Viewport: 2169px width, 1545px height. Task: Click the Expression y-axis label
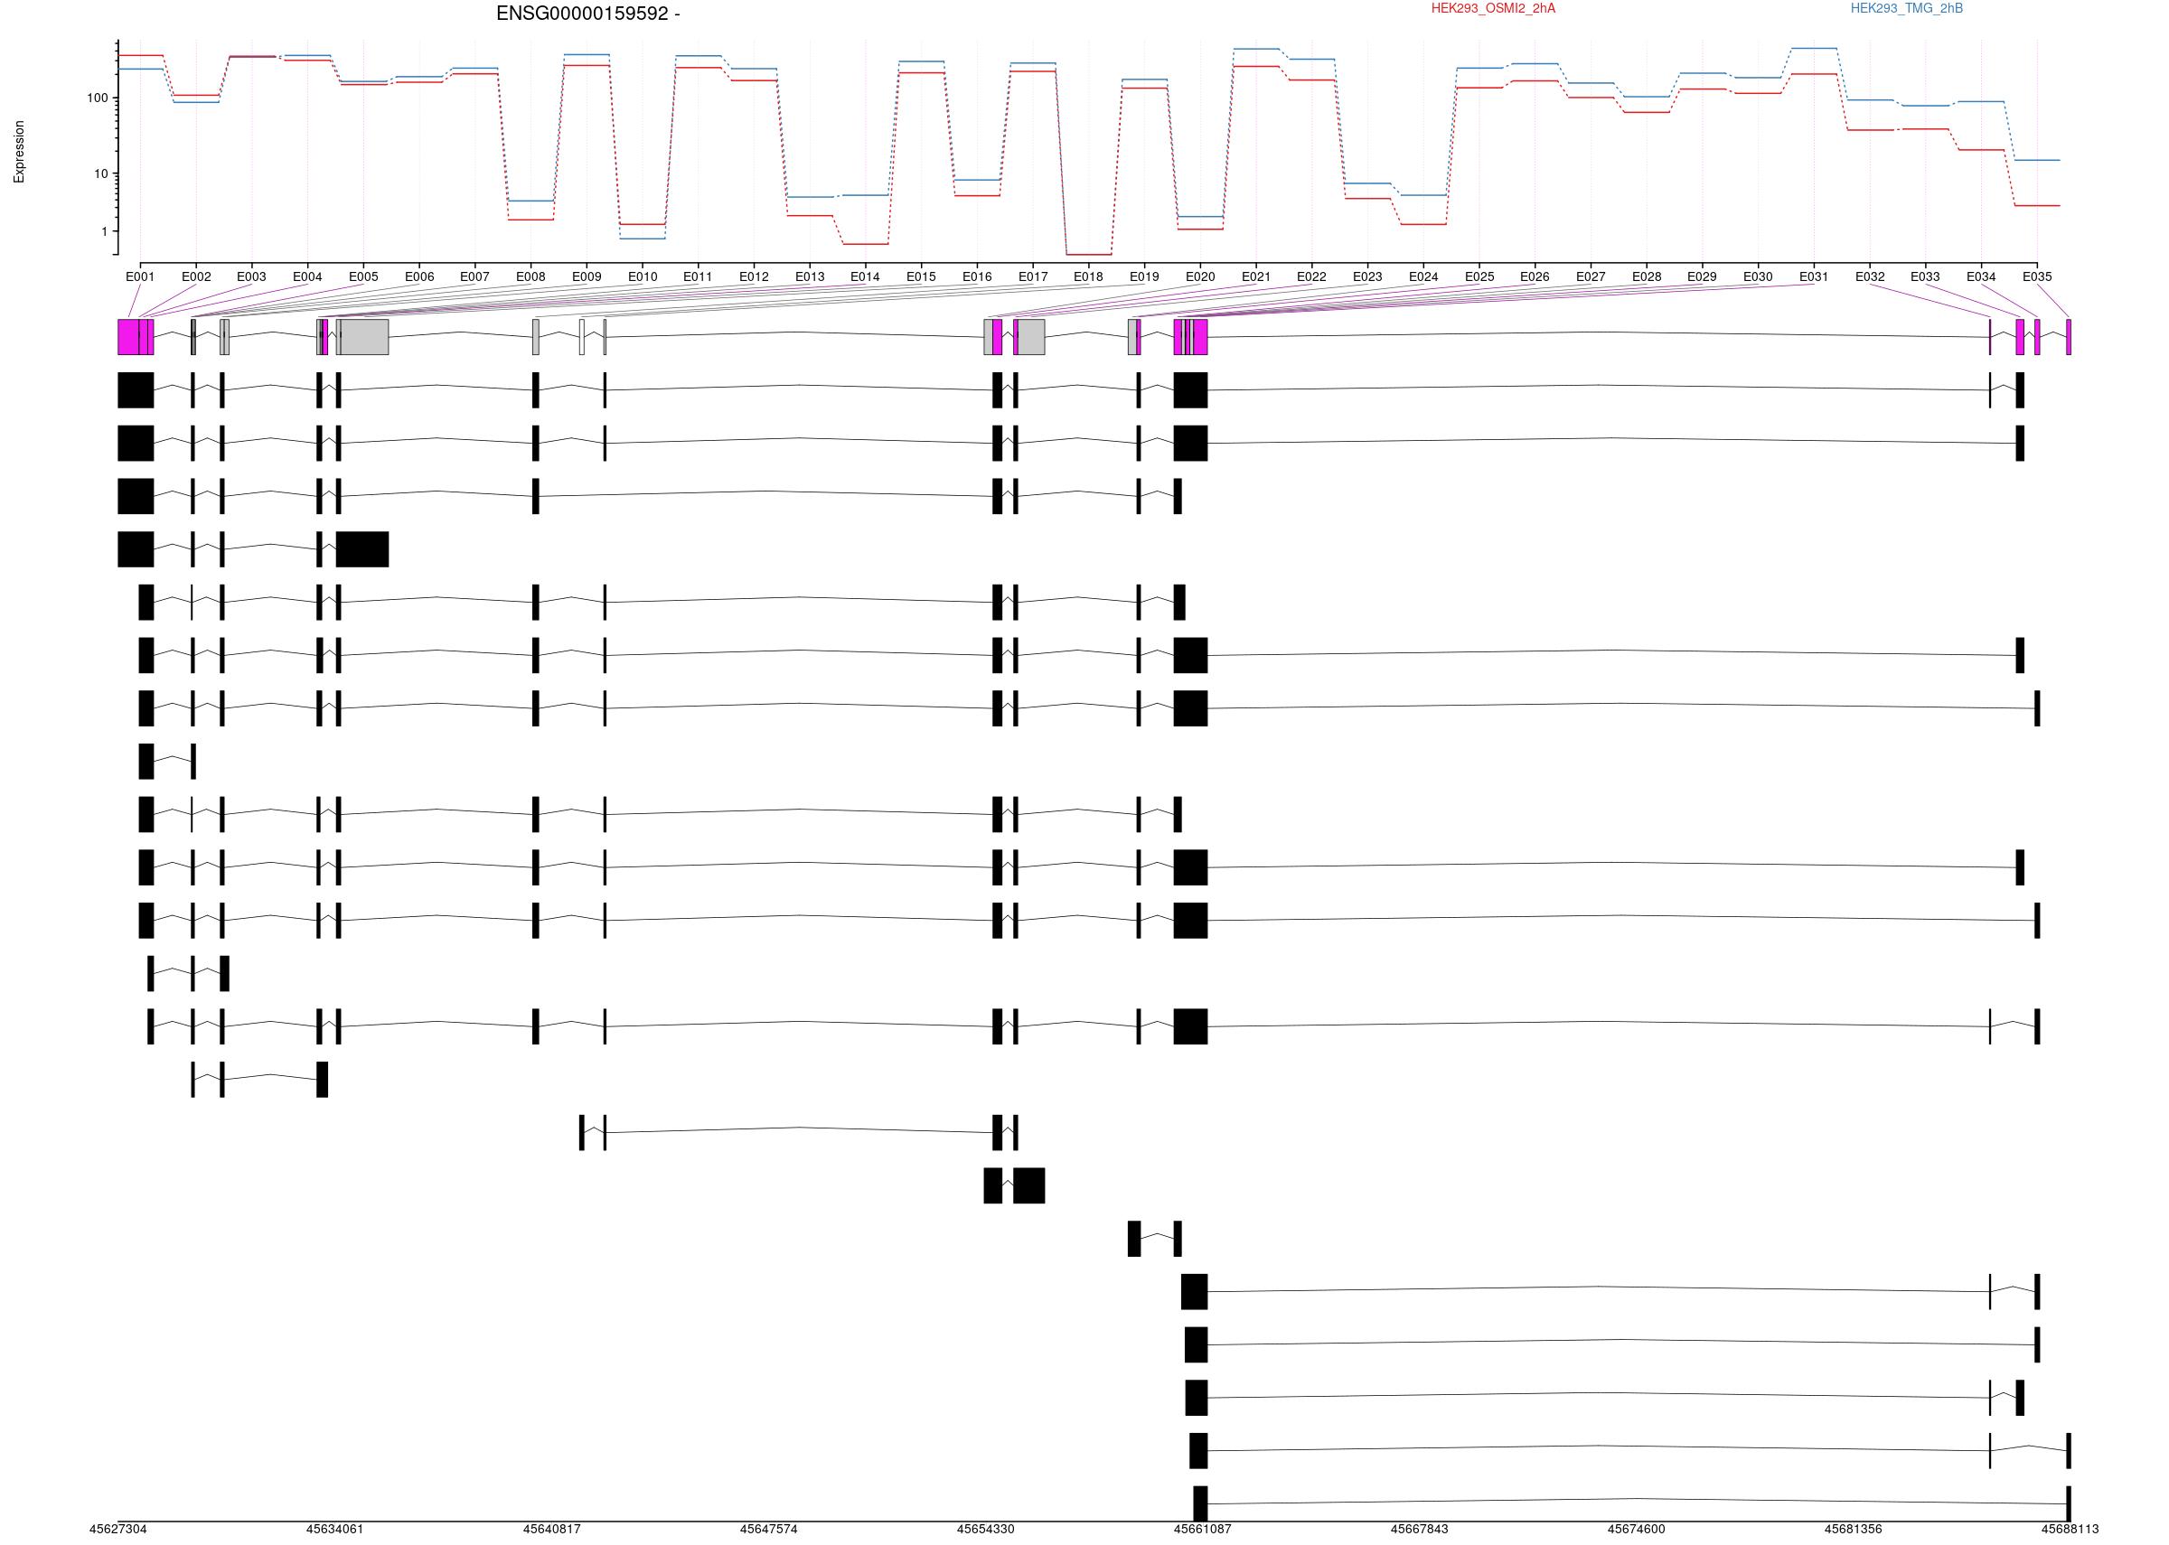[19, 151]
